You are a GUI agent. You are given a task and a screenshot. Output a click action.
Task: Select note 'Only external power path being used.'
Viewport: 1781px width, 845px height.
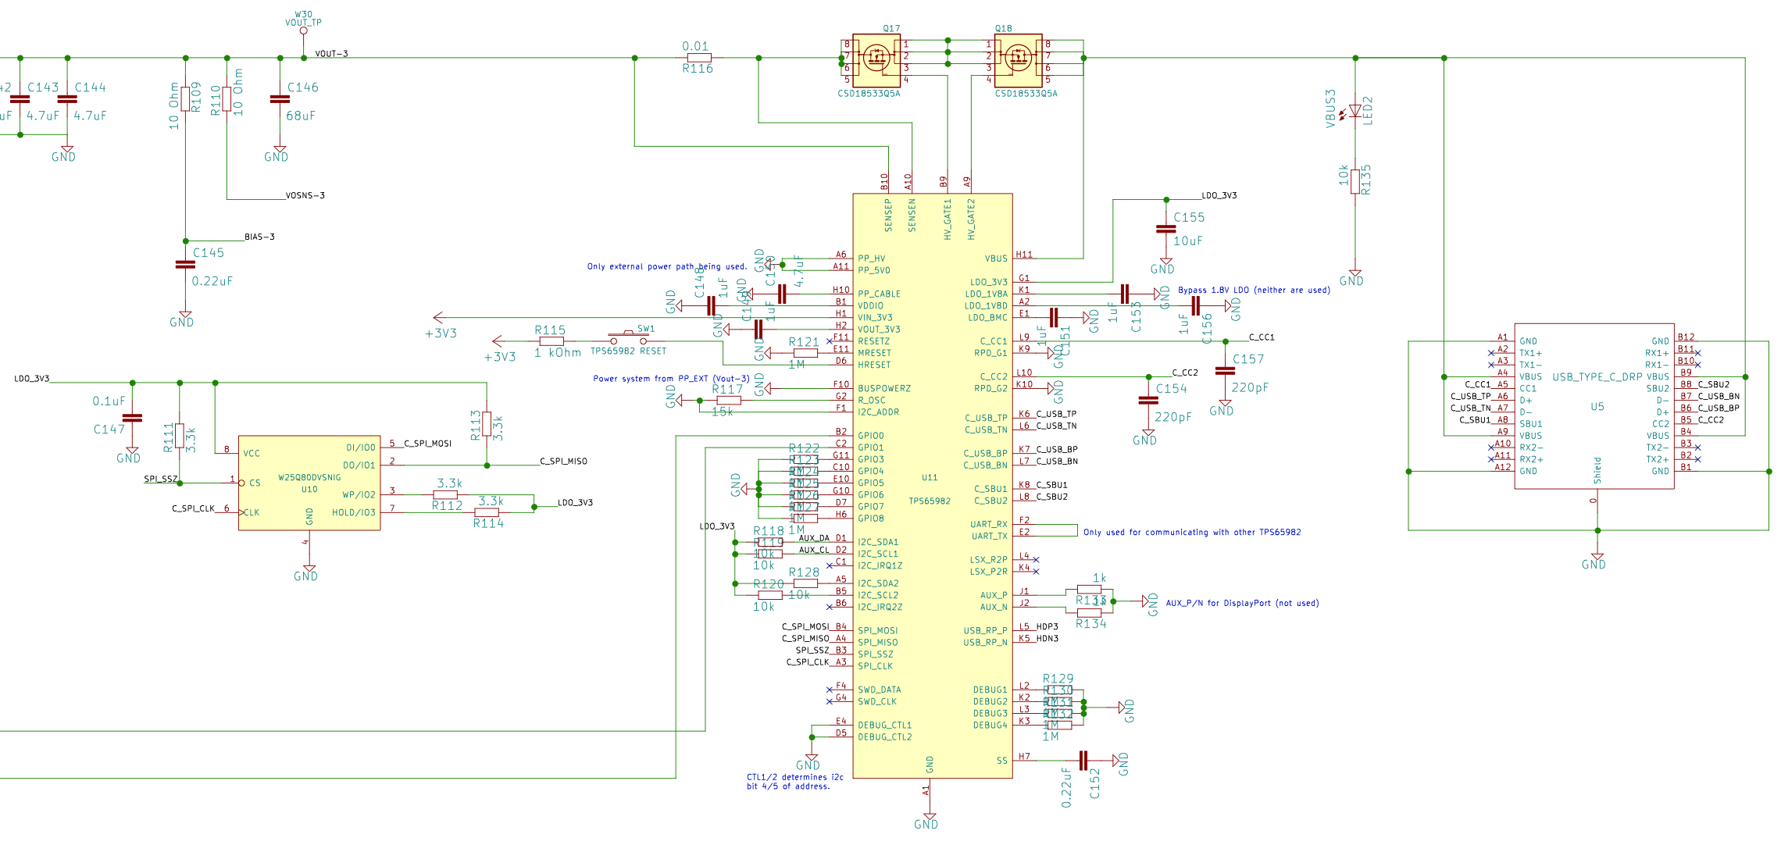coord(667,266)
